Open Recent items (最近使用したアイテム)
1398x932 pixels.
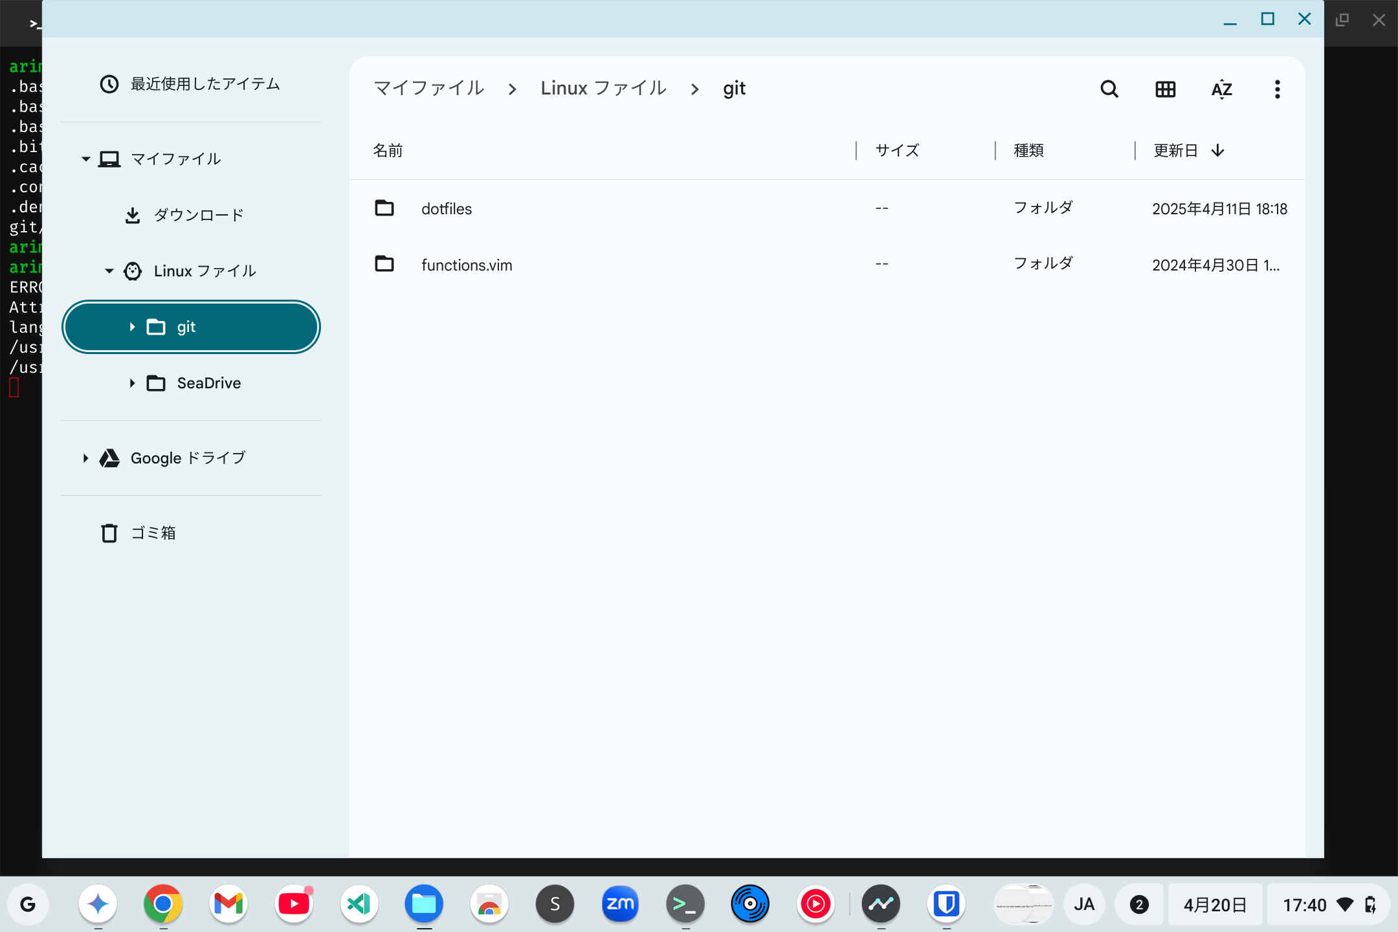(x=191, y=84)
